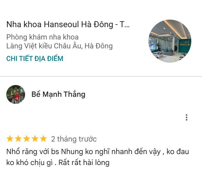Open the CHI TIẾT ĐỊA ĐIỂM link
This screenshot has height=176, width=202.
(x=35, y=59)
